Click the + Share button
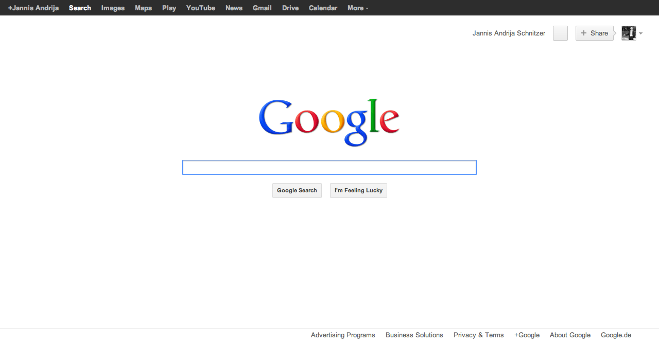The width and height of the screenshot is (659, 344). tap(595, 33)
